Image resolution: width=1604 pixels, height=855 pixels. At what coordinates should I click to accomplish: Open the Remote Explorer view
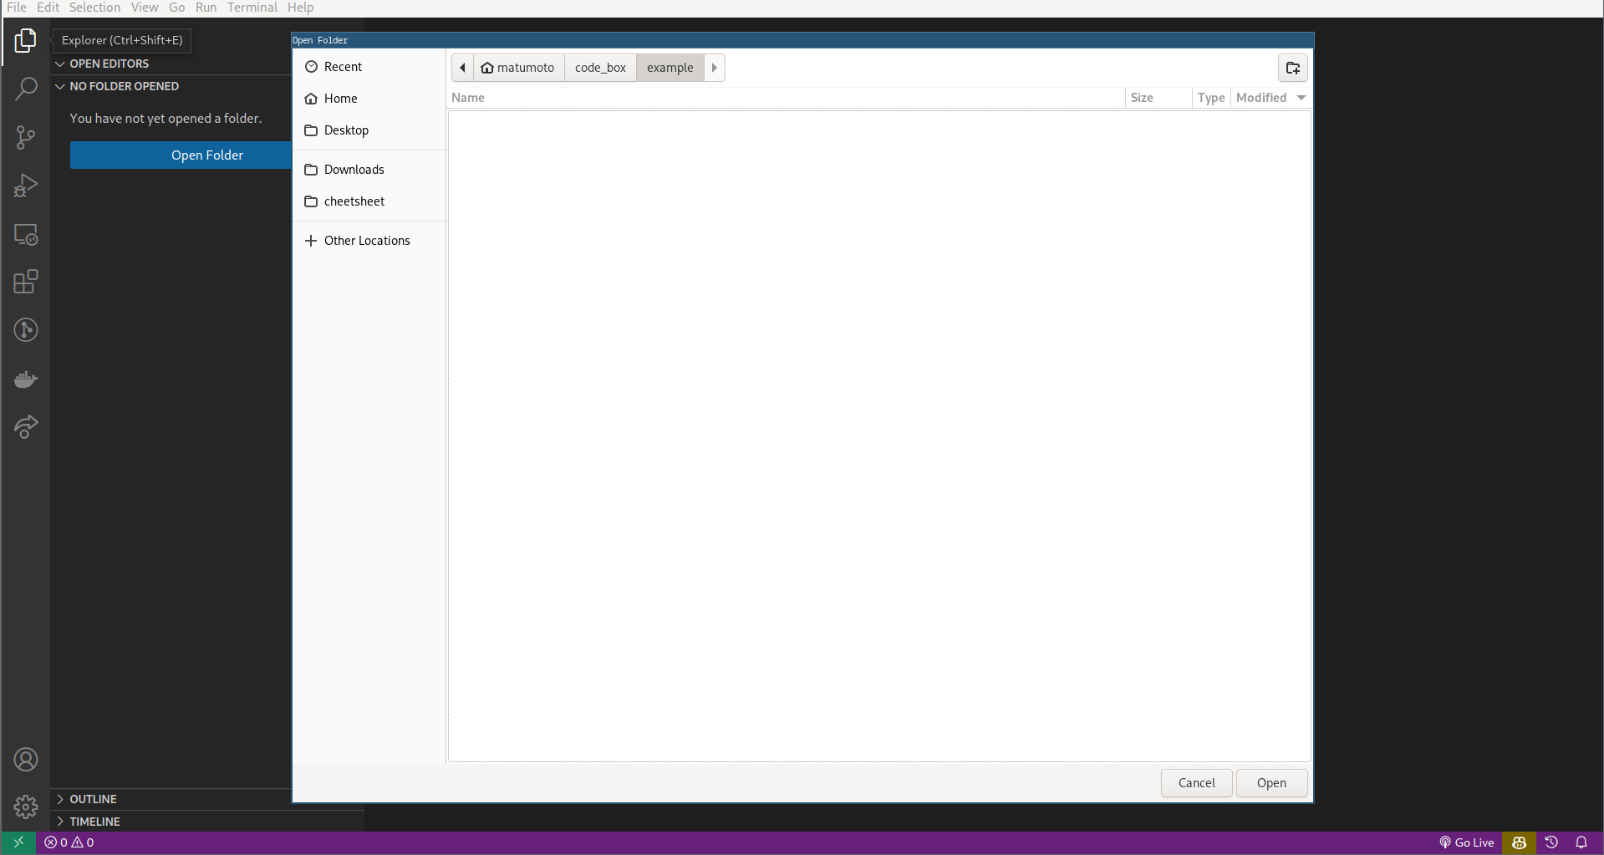pyautogui.click(x=26, y=235)
